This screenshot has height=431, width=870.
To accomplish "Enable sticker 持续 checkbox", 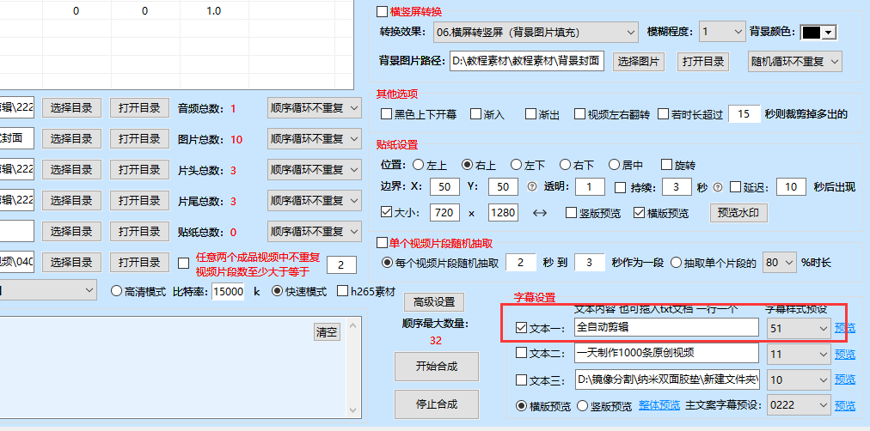I will (621, 187).
